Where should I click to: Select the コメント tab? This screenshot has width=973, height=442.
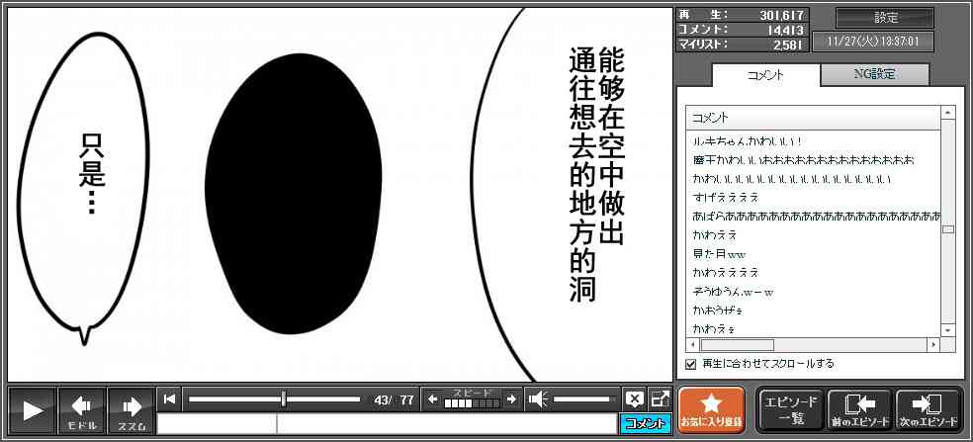(x=765, y=75)
